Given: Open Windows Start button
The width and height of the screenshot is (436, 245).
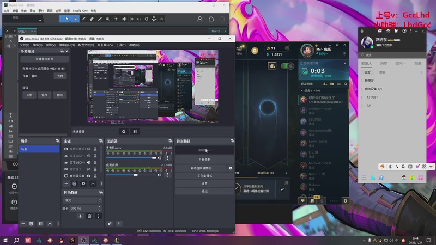Looking at the screenshot, I should click(5, 241).
